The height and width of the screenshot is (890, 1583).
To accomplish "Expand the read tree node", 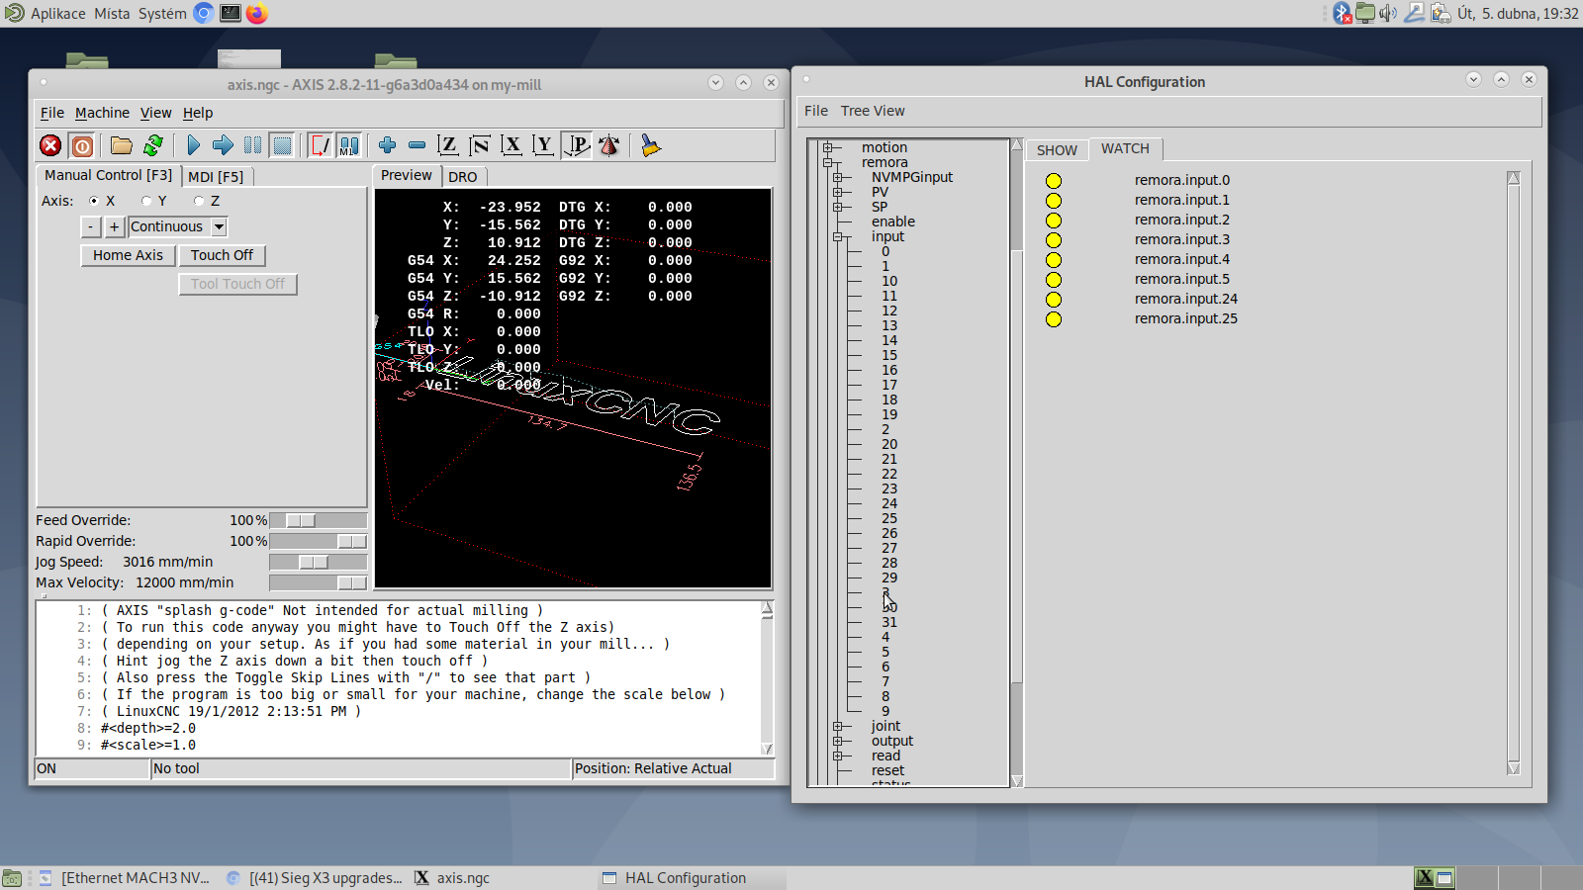I will tap(837, 756).
